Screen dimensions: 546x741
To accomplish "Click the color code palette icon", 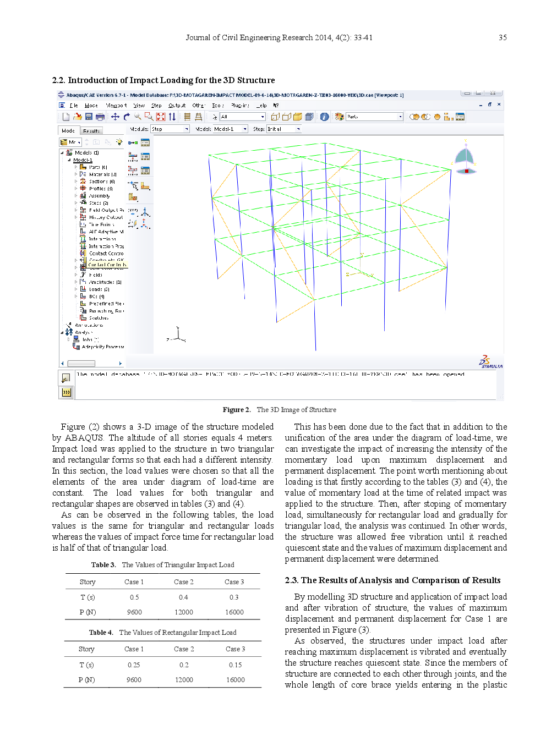I will [340, 117].
